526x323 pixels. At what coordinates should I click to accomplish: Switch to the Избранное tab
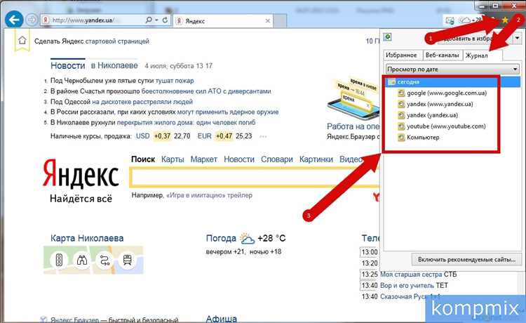[401, 55]
